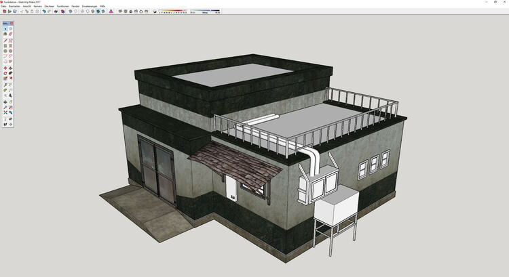Screen dimensions: 509x277
Task: Select the Rectangle tool
Action: click(5, 45)
